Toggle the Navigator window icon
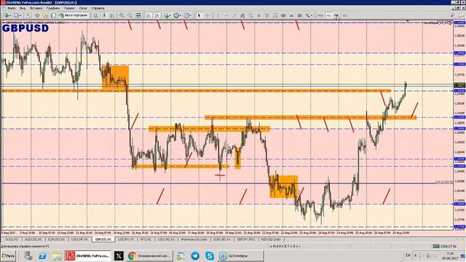 [x=45, y=15]
